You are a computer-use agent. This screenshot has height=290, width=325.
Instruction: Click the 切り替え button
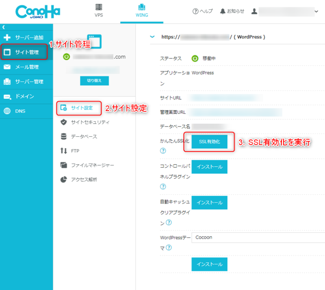[94, 81]
